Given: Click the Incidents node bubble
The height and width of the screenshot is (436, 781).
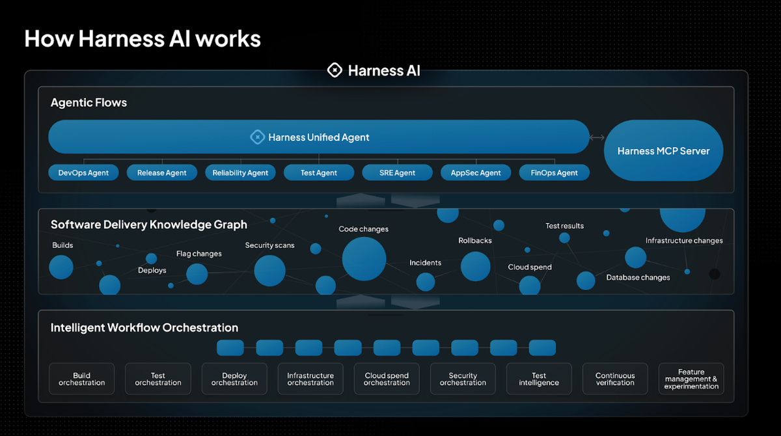Looking at the screenshot, I should [x=425, y=282].
